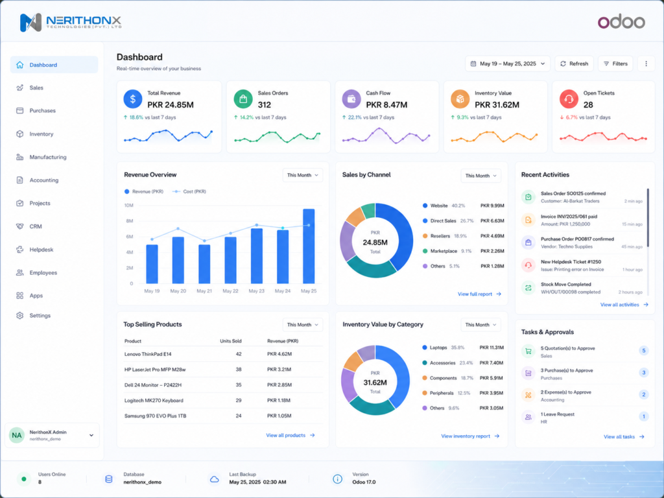Click the Refresh button
The height and width of the screenshot is (498, 664).
(x=575, y=64)
